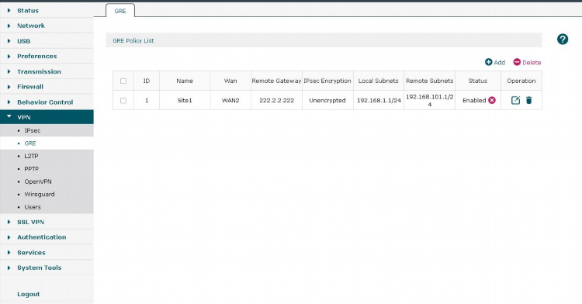582x304 pixels.
Task: Toggle the Enabled status icon for Site1
Action: coord(492,100)
